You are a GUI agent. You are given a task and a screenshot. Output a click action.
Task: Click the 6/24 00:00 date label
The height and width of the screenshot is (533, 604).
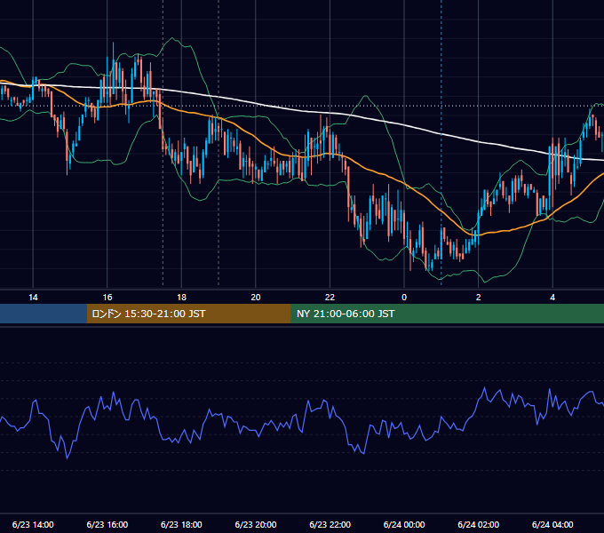point(404,524)
